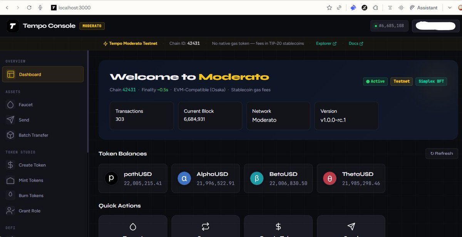
Task: Click the audio waveform icon in browser toolbar
Action: point(401,8)
